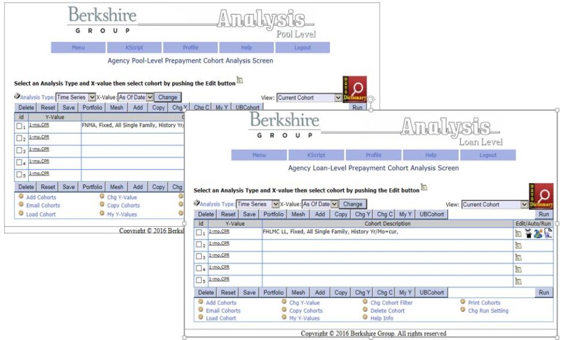The width and height of the screenshot is (562, 340).
Task: Open Profile tab in Loan Level window
Action: pyautogui.click(x=374, y=155)
